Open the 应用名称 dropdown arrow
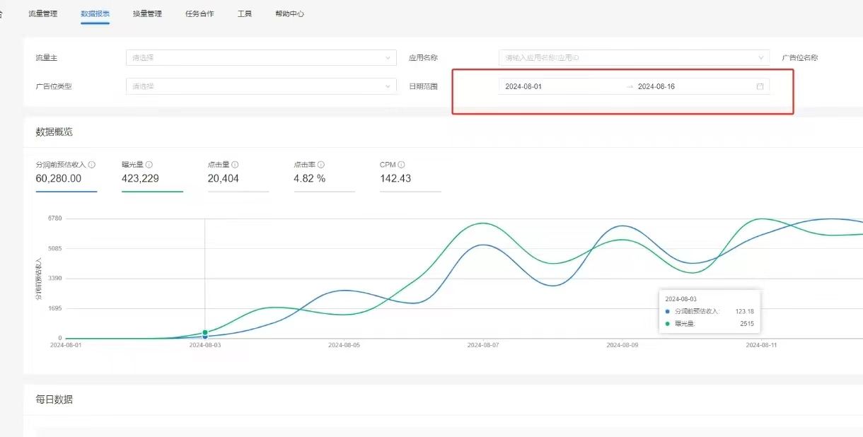 pyautogui.click(x=761, y=58)
